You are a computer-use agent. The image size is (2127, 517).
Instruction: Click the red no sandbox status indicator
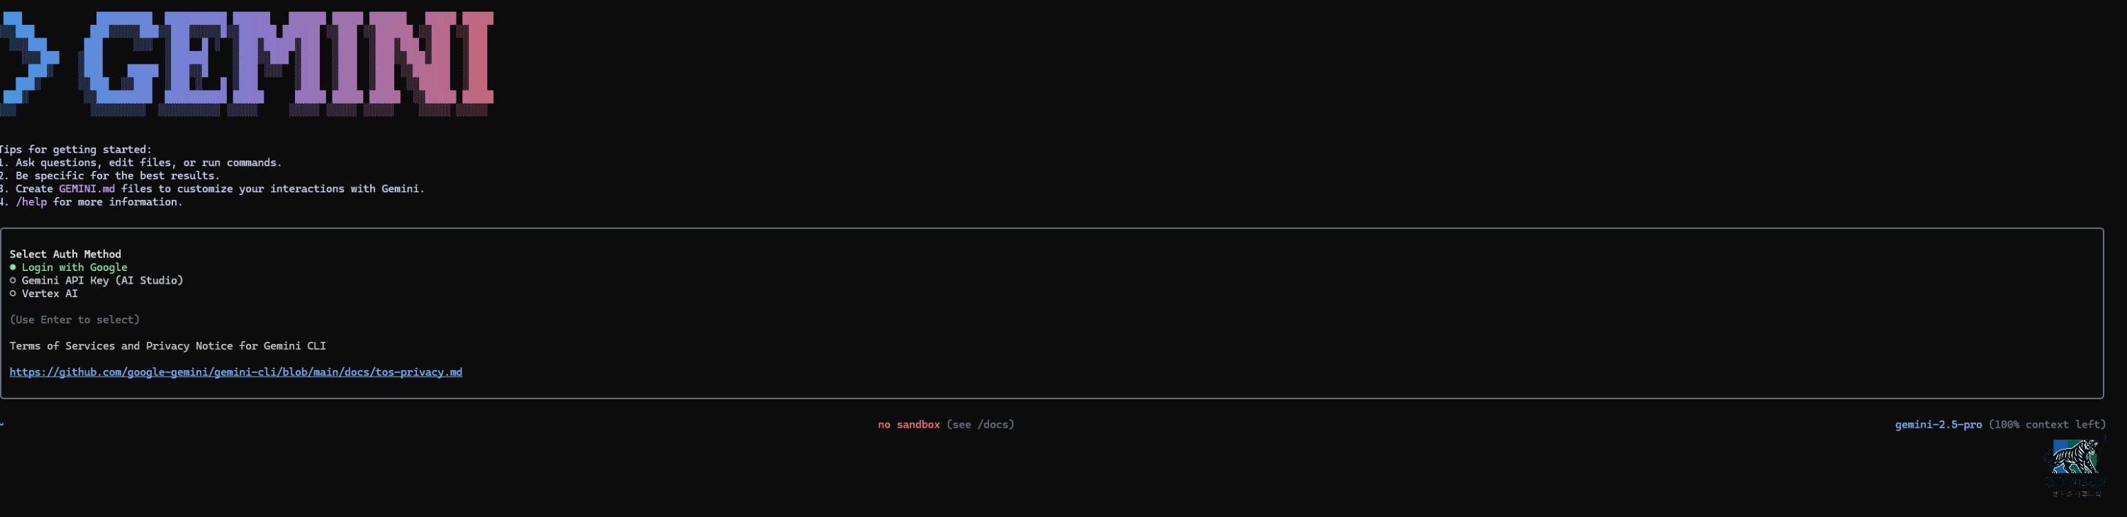[909, 425]
